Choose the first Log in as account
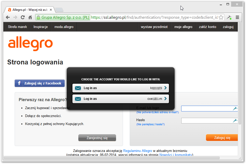The width and height of the screenshot is (246, 164). click(121, 88)
